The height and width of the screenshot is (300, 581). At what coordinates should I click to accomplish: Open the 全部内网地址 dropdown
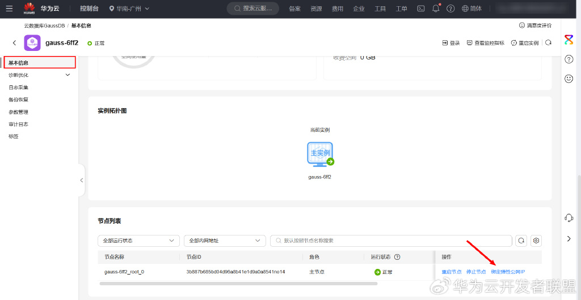[x=225, y=241]
